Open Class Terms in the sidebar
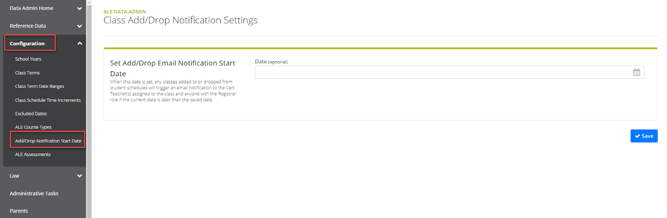Screen dimensions: 667x218 click(x=28, y=73)
